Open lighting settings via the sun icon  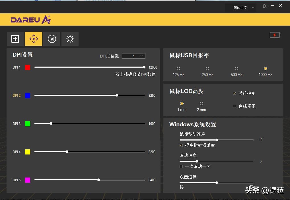click(70, 39)
